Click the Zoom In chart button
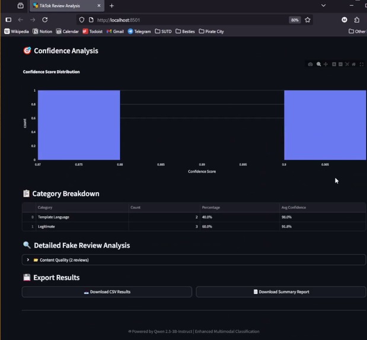This screenshot has width=367, height=340. pyautogui.click(x=334, y=64)
